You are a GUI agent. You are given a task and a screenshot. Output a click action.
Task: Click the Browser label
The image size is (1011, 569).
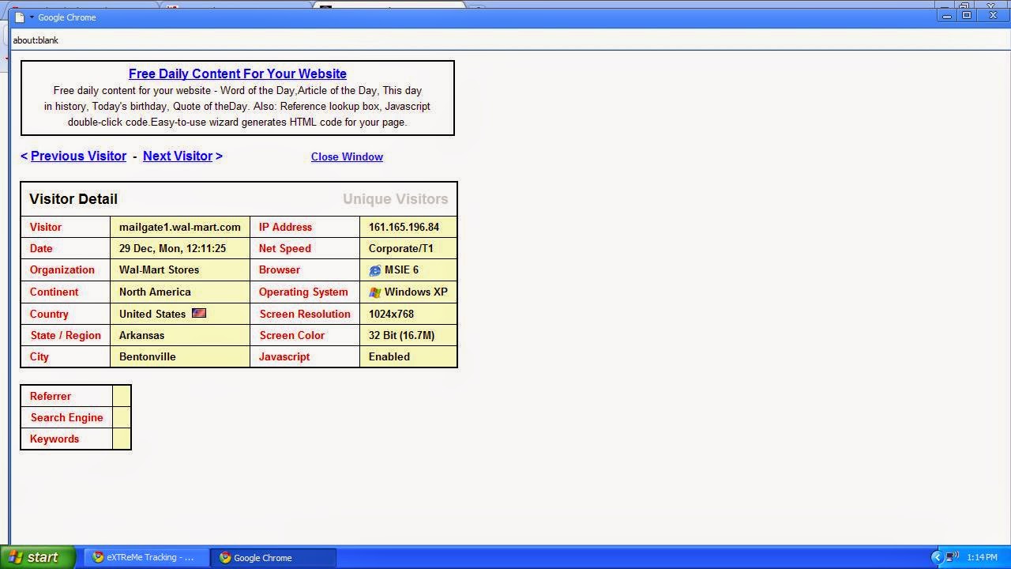coord(279,269)
